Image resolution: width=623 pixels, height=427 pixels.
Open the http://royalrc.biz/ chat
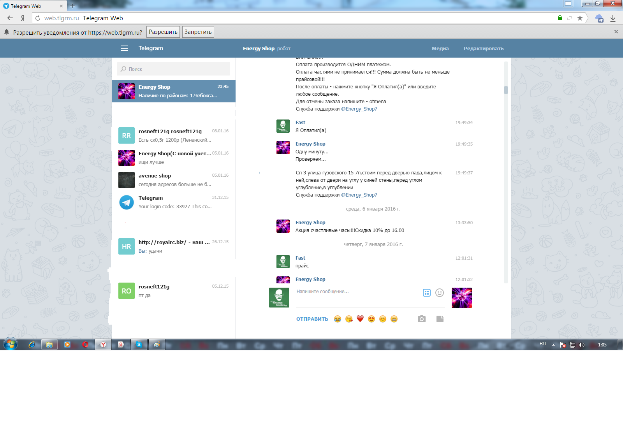174,246
